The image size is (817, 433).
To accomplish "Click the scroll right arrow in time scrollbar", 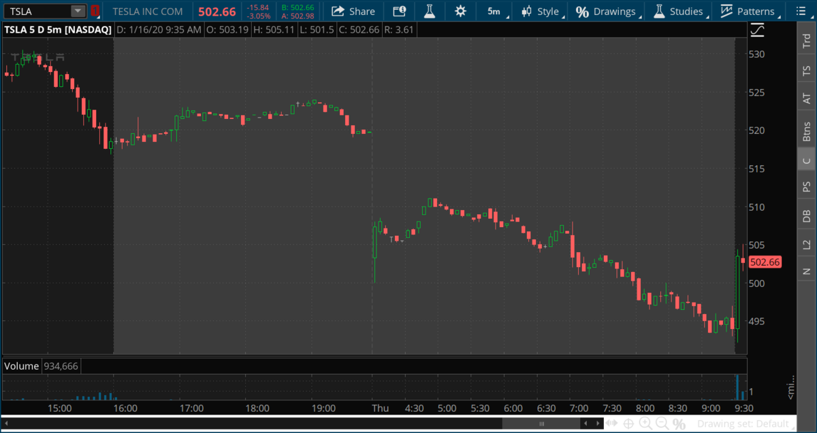I will click(x=596, y=423).
